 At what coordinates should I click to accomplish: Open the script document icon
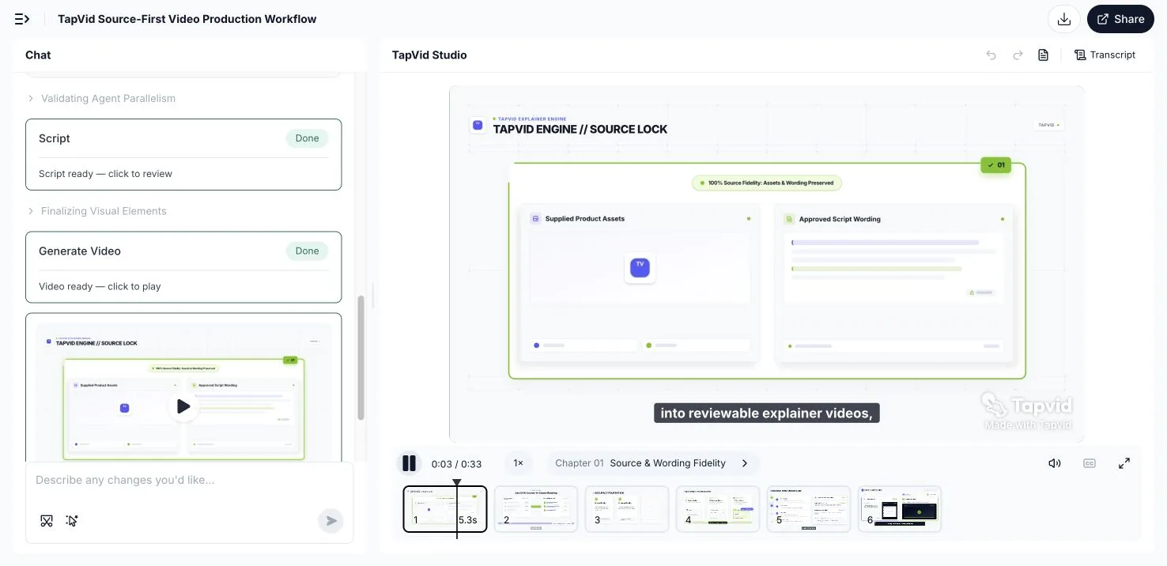coord(1044,55)
